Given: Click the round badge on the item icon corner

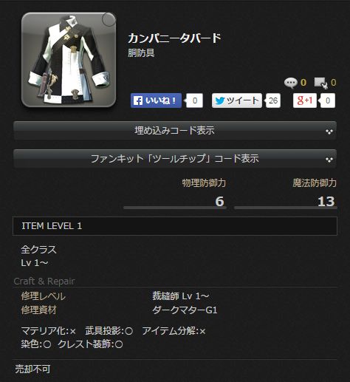Looking at the screenshot, I should point(109,19).
